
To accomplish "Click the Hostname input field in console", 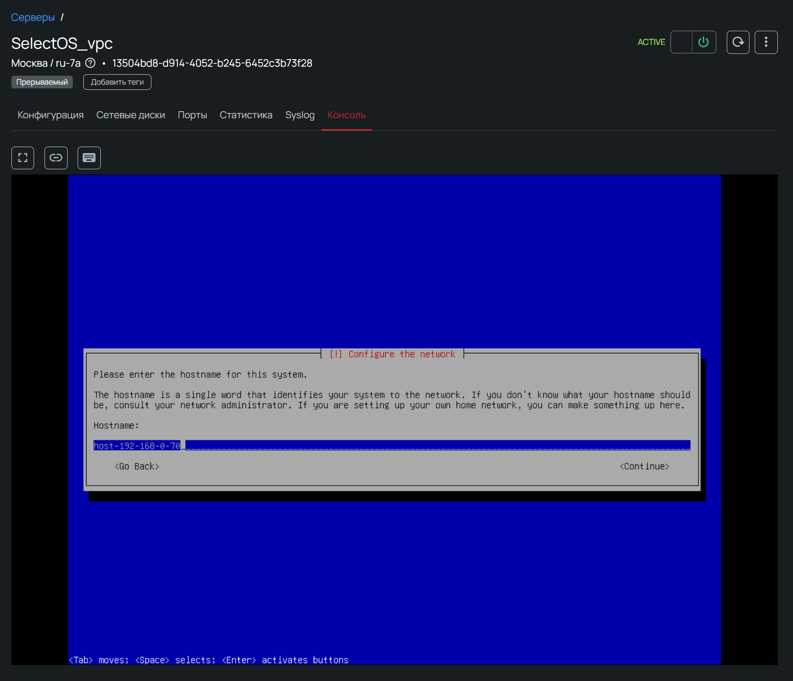I will [x=391, y=445].
